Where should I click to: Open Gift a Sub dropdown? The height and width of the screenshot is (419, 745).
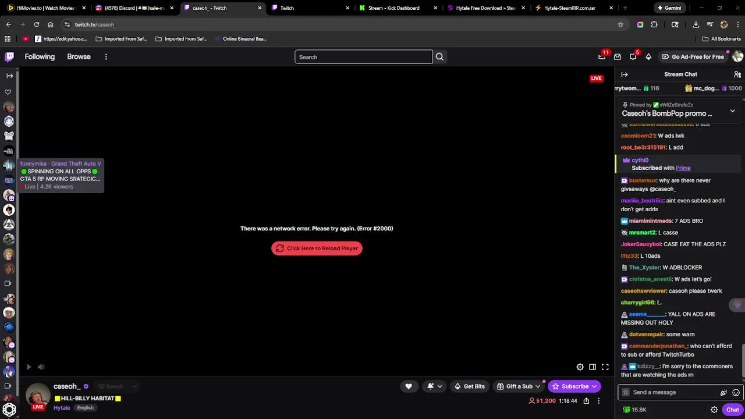point(519,386)
